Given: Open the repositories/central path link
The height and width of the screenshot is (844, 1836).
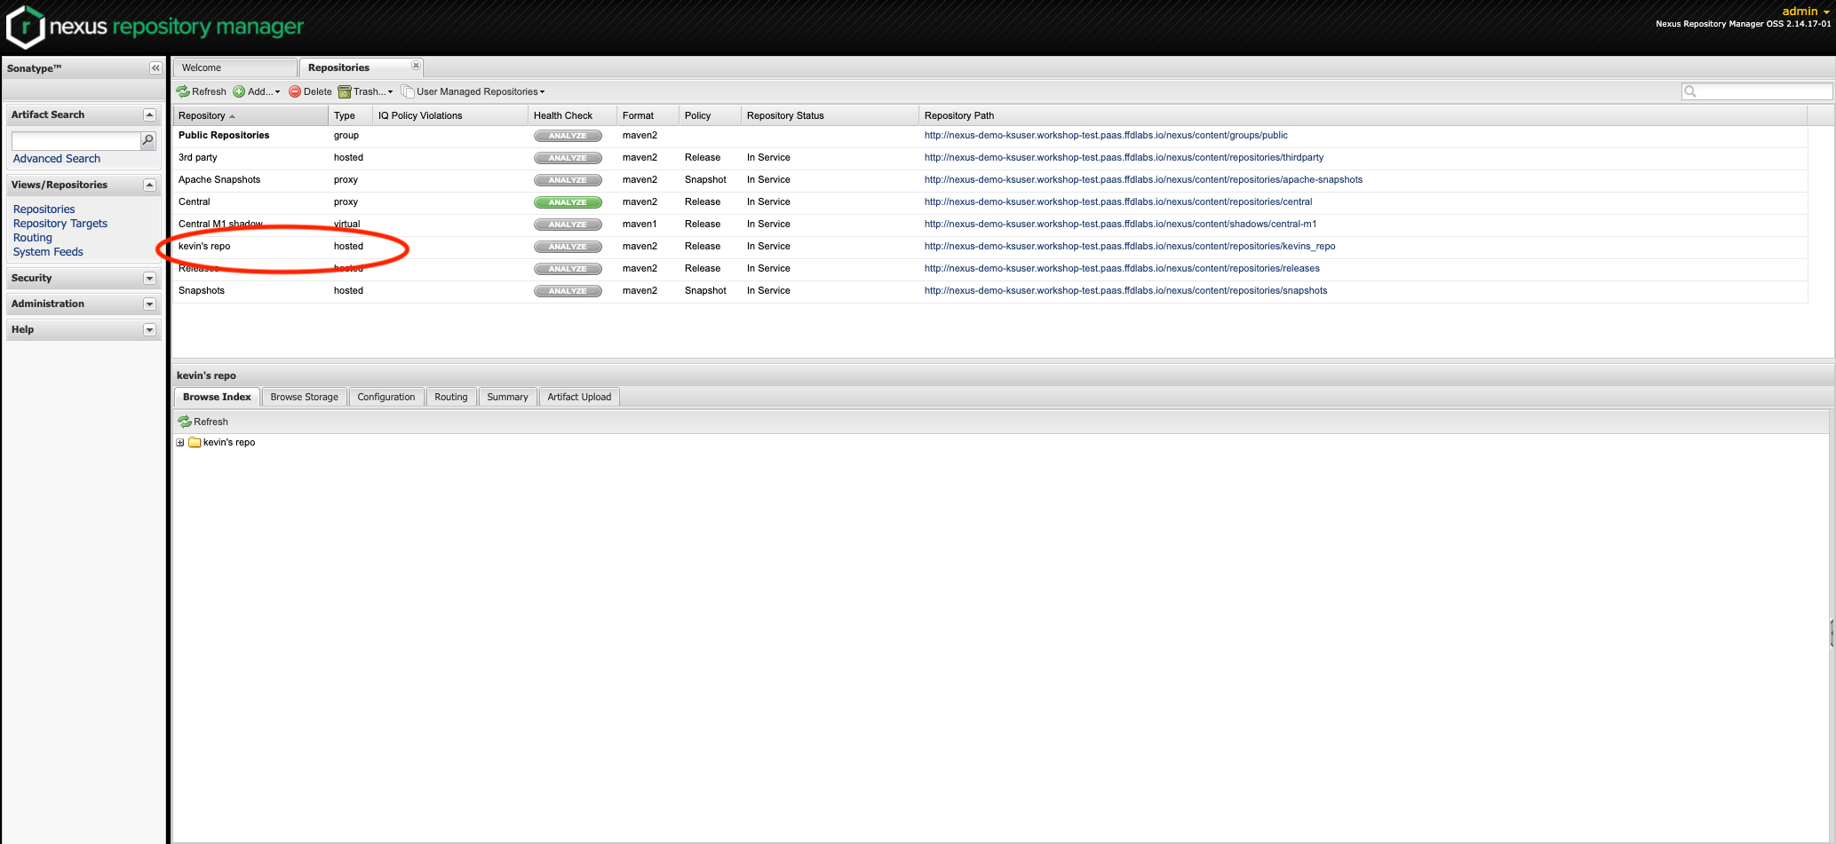Looking at the screenshot, I should click(1118, 202).
